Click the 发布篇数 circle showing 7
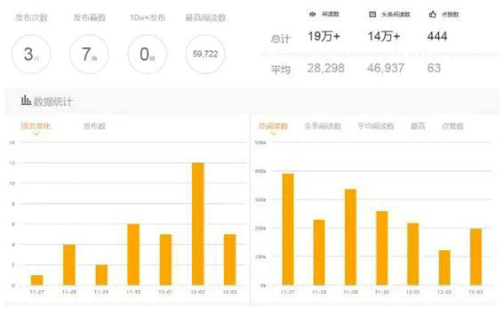The width and height of the screenshot is (503, 324). pos(89,54)
